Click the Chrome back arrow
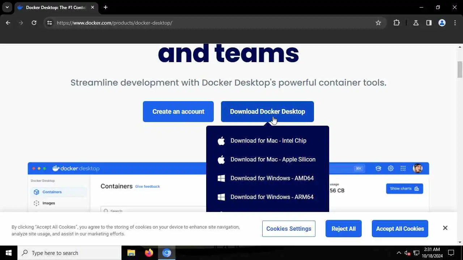Image resolution: width=463 pixels, height=260 pixels. coord(8,23)
